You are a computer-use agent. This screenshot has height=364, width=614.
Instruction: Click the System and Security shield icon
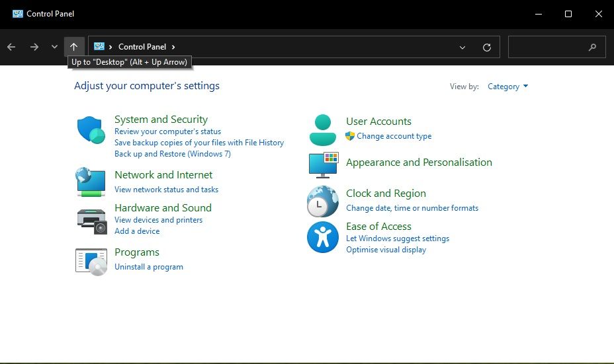91,129
